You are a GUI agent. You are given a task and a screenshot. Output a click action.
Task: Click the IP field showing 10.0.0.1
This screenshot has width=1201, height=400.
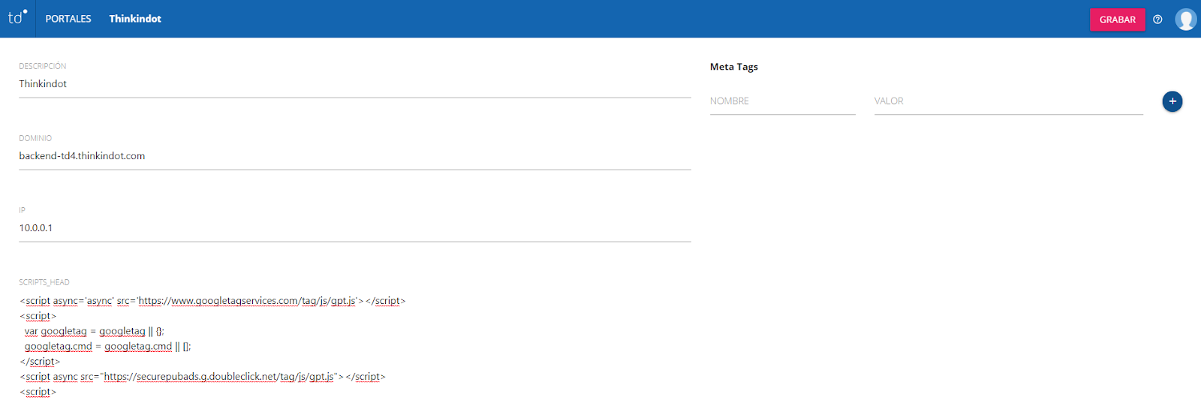coord(354,228)
